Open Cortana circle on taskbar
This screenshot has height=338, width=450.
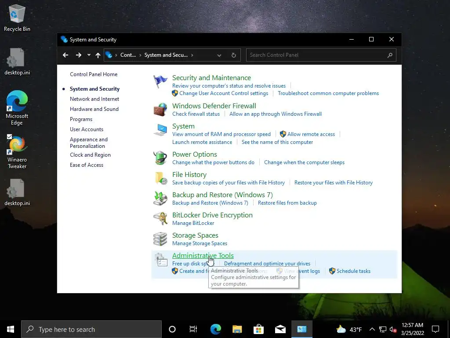point(172,329)
